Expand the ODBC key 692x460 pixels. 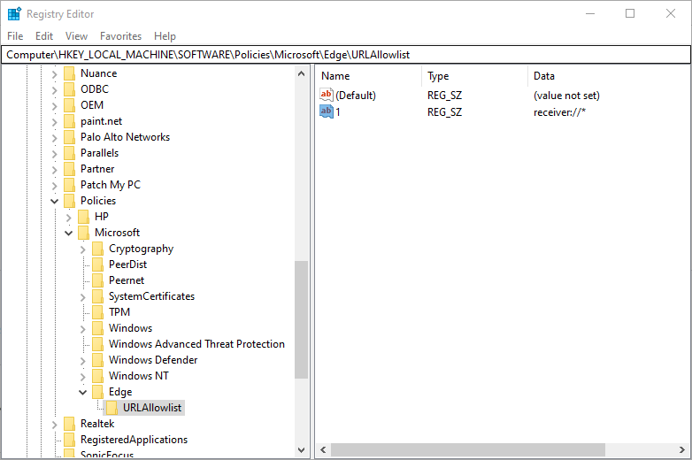click(x=55, y=90)
